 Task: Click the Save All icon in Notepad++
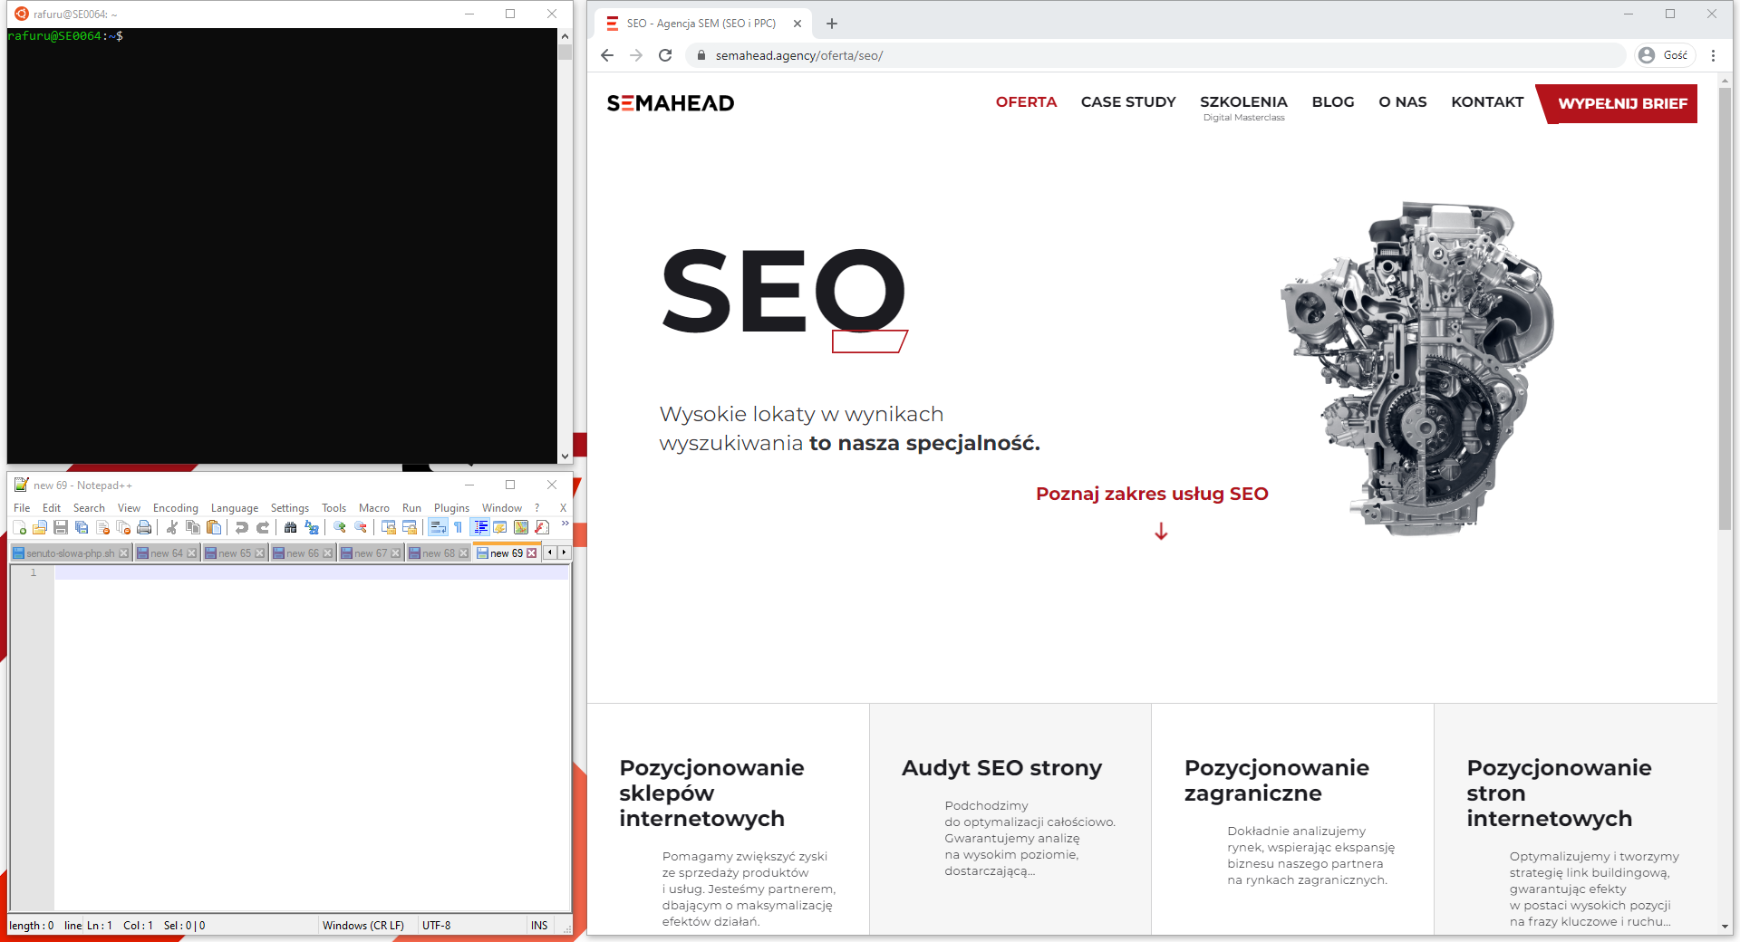coord(82,527)
